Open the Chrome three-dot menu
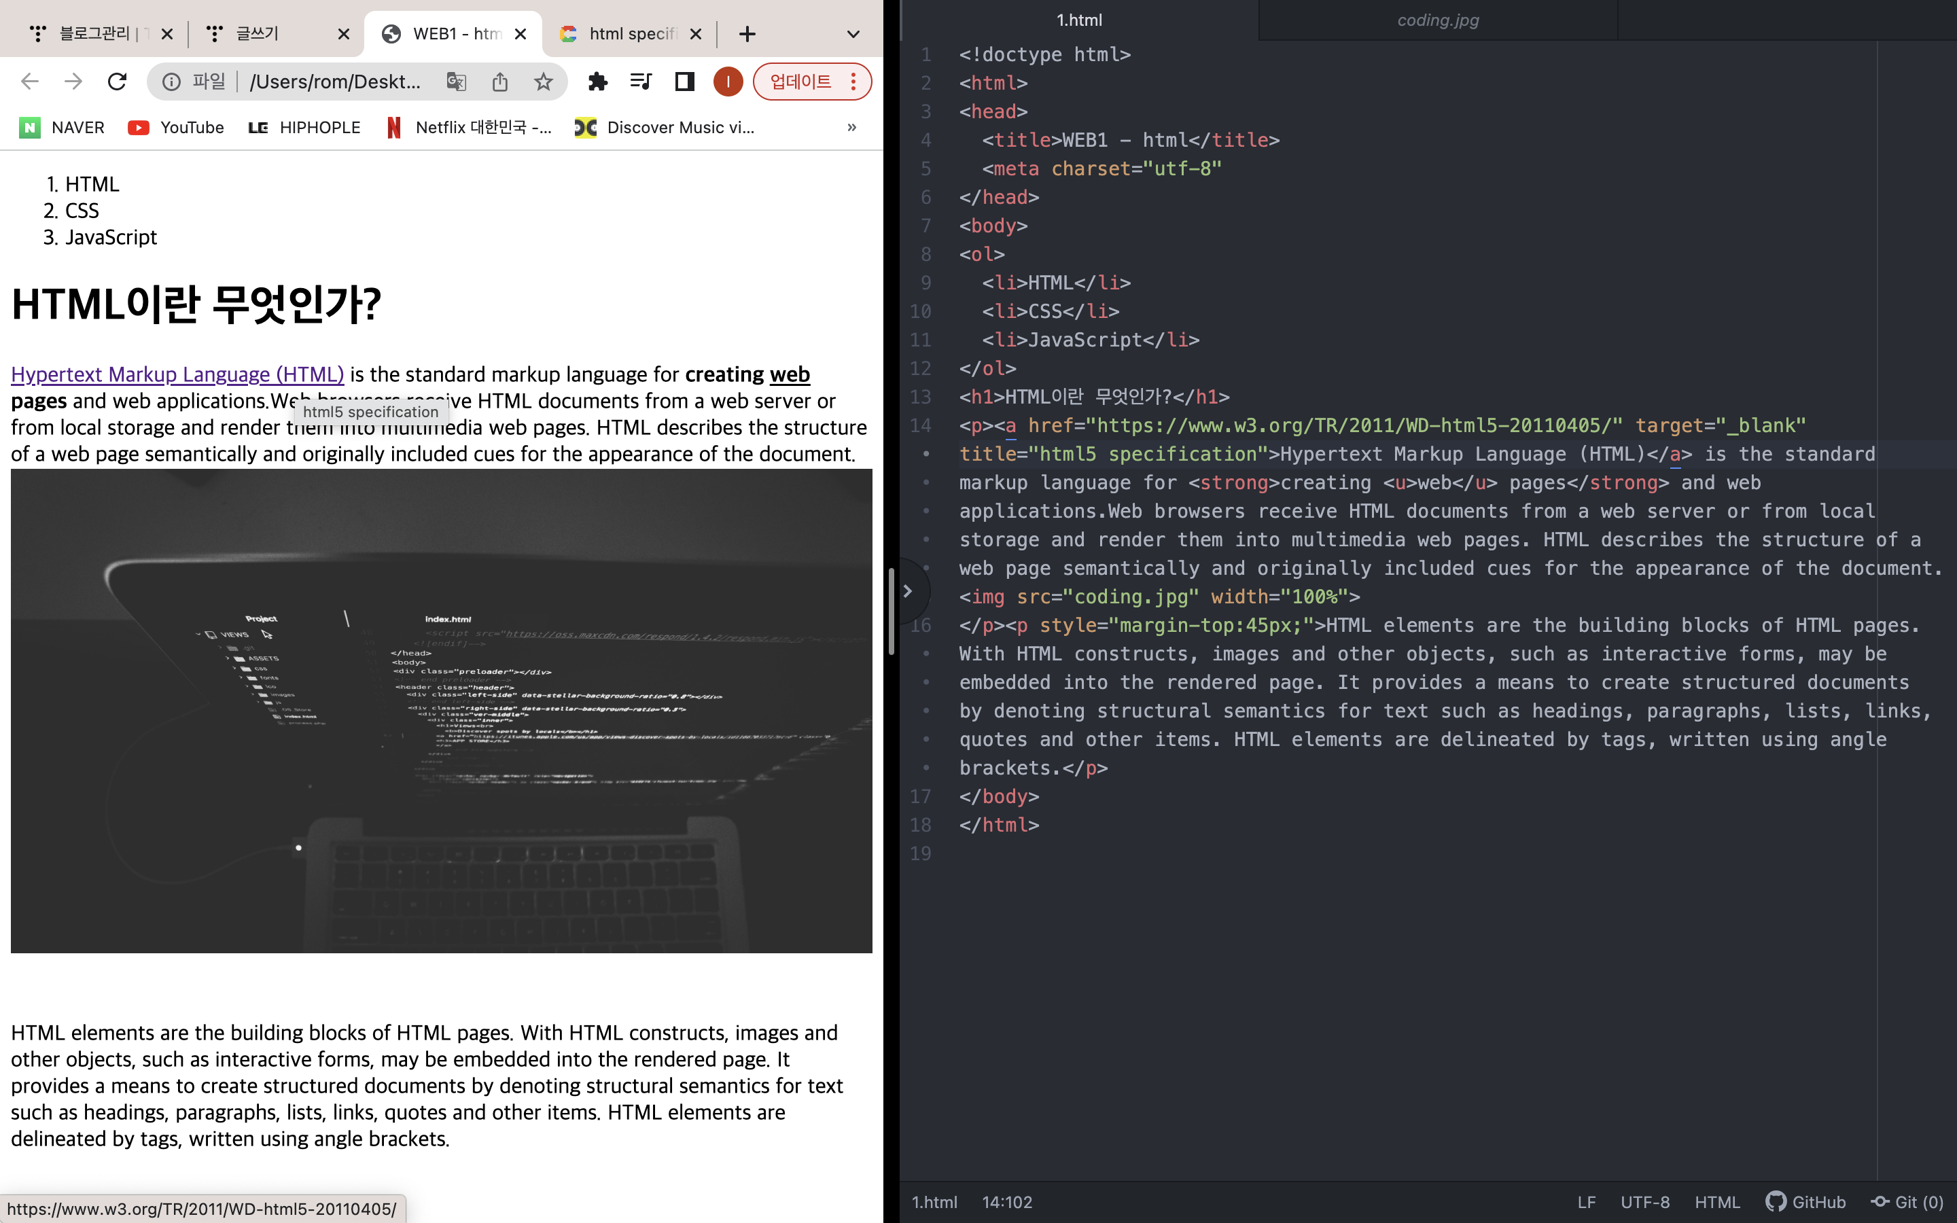 point(854,82)
